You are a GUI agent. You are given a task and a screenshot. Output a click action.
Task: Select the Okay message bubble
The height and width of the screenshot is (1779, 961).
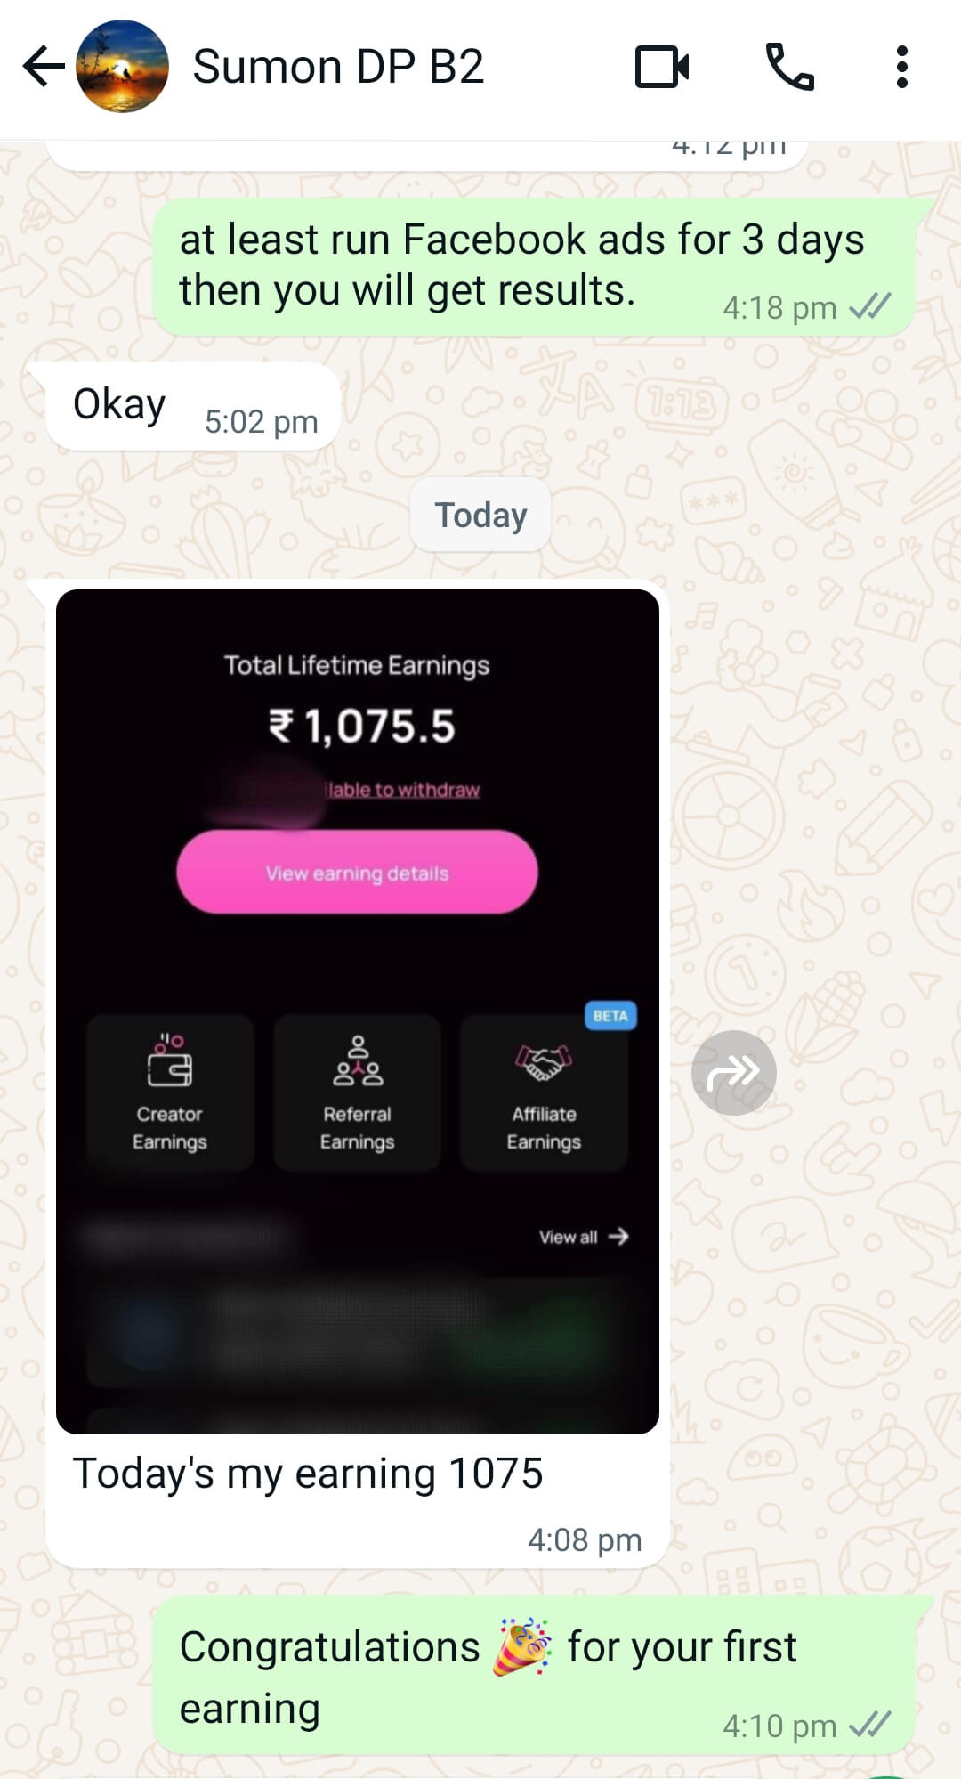point(193,406)
